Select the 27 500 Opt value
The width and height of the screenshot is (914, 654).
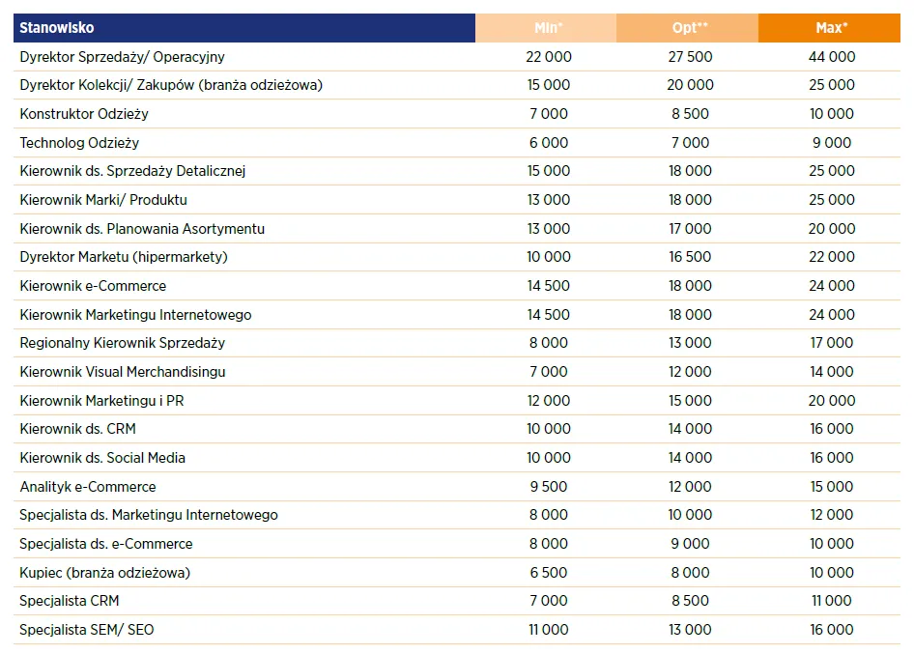pyautogui.click(x=690, y=57)
